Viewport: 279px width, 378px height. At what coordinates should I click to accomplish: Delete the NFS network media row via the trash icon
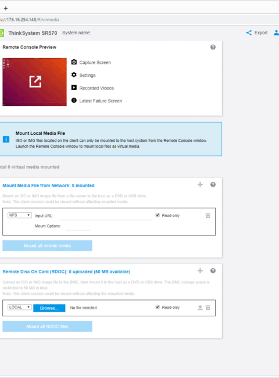click(208, 216)
